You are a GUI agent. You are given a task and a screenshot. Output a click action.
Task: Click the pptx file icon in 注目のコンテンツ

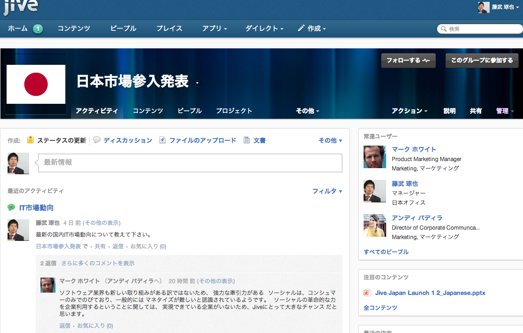pyautogui.click(x=367, y=293)
